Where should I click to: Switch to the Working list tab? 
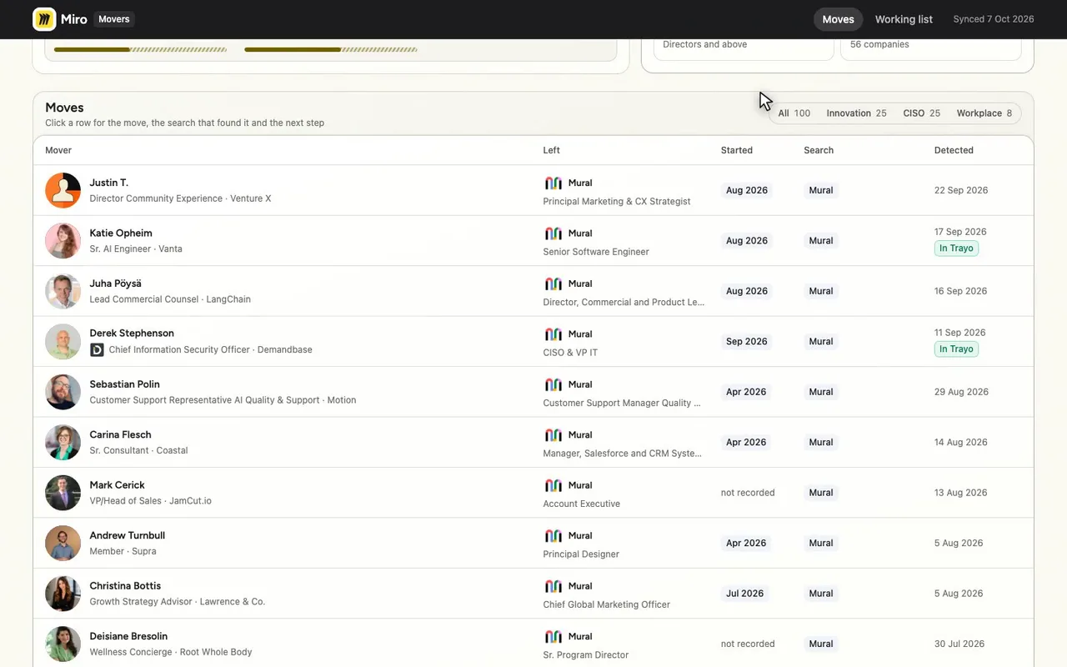[904, 19]
